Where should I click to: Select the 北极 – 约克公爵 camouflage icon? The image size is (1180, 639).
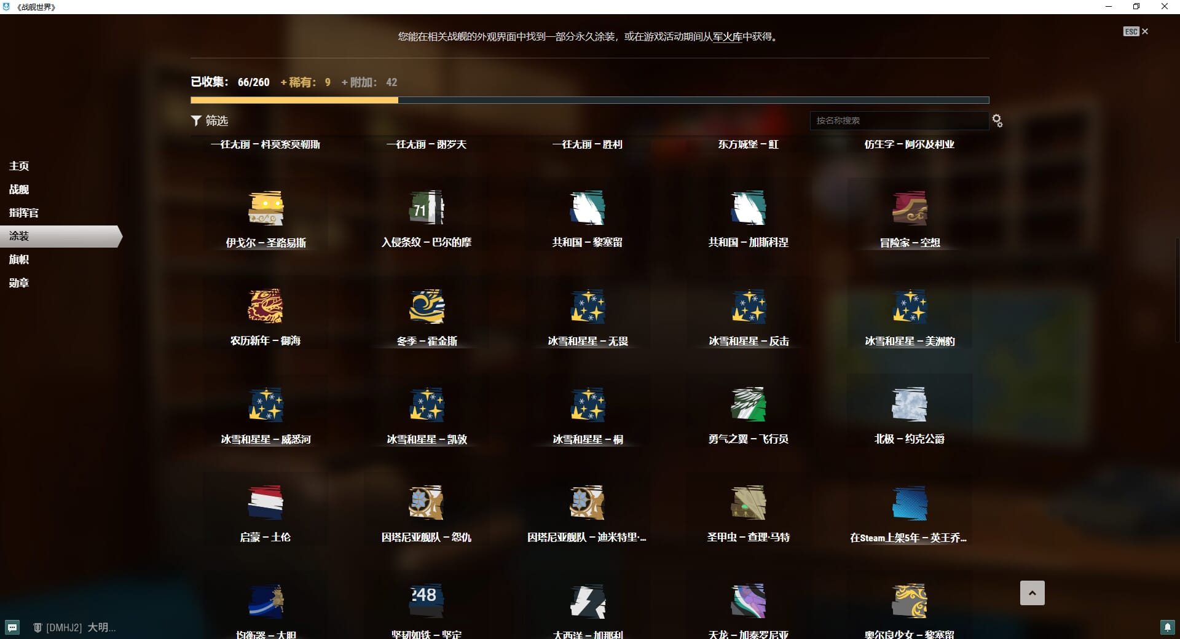click(910, 405)
